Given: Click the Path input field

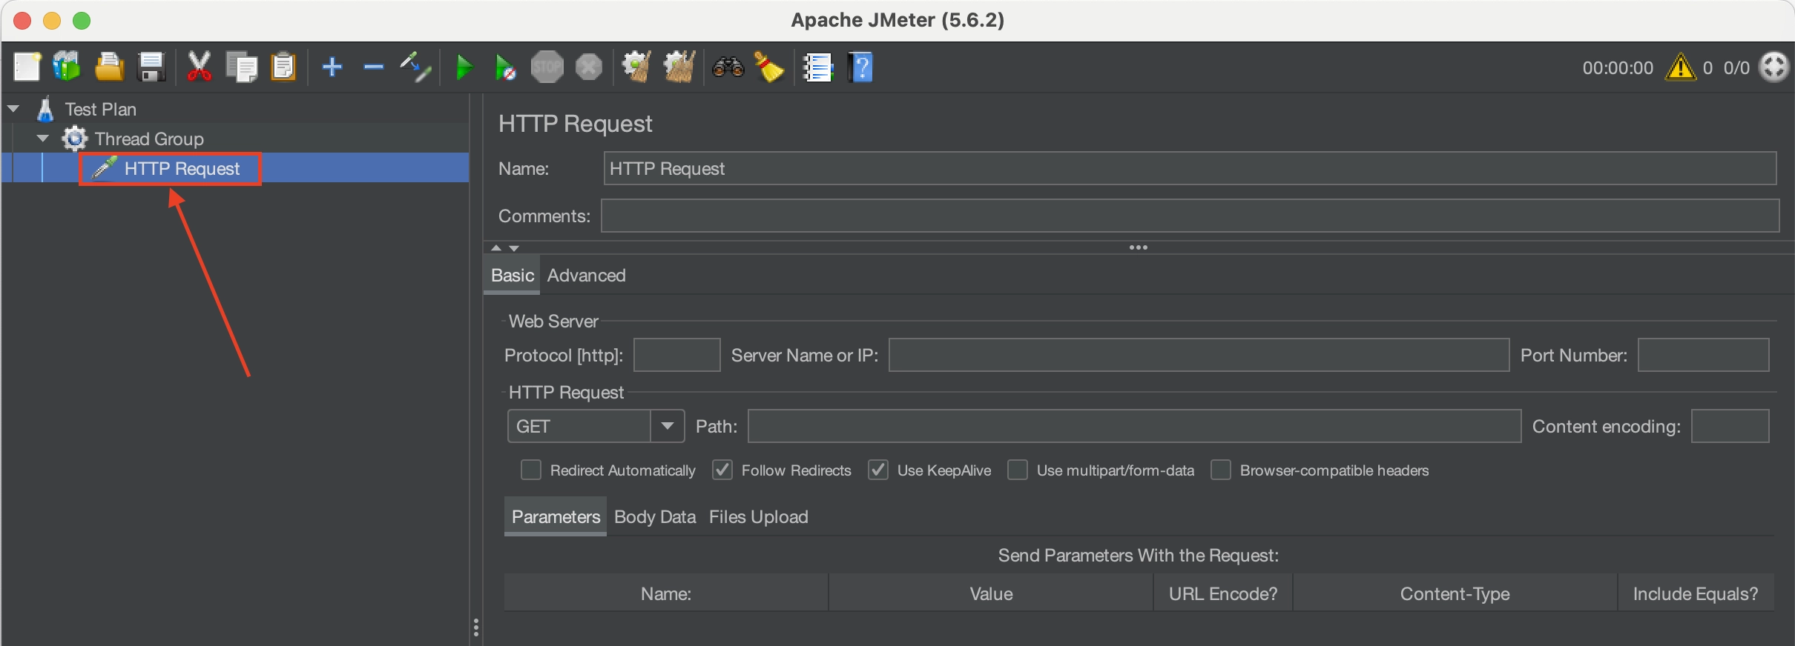Looking at the screenshot, I should click(1134, 426).
